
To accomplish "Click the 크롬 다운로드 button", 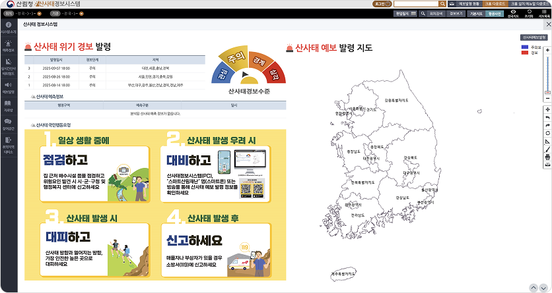I will pyautogui.click(x=495, y=4).
